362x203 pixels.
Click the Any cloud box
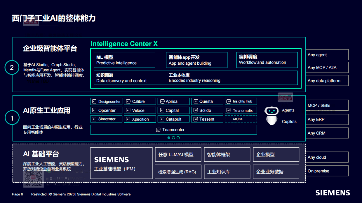[x=327, y=157]
